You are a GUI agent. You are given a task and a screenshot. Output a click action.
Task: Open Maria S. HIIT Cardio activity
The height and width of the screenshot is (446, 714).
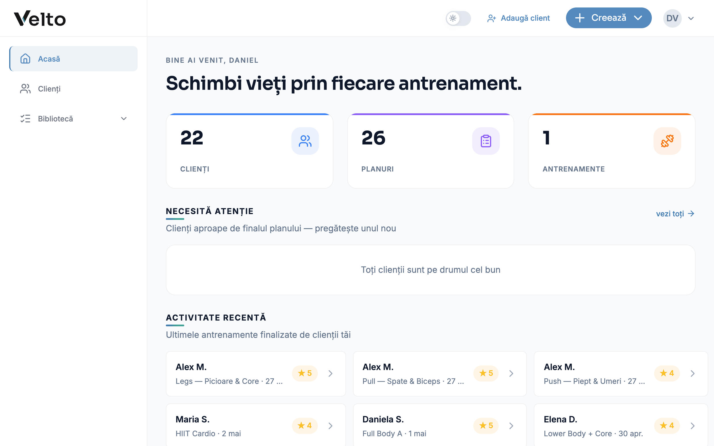(x=256, y=426)
